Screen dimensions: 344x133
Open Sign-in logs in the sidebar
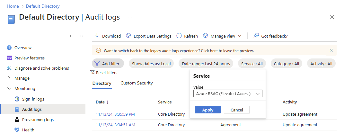33,99
